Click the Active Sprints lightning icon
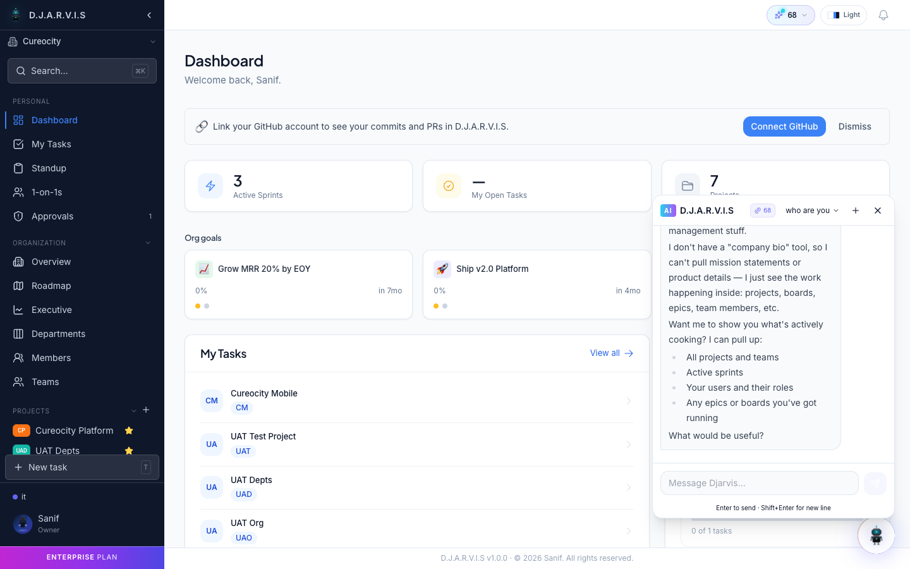The height and width of the screenshot is (569, 910). click(x=210, y=186)
